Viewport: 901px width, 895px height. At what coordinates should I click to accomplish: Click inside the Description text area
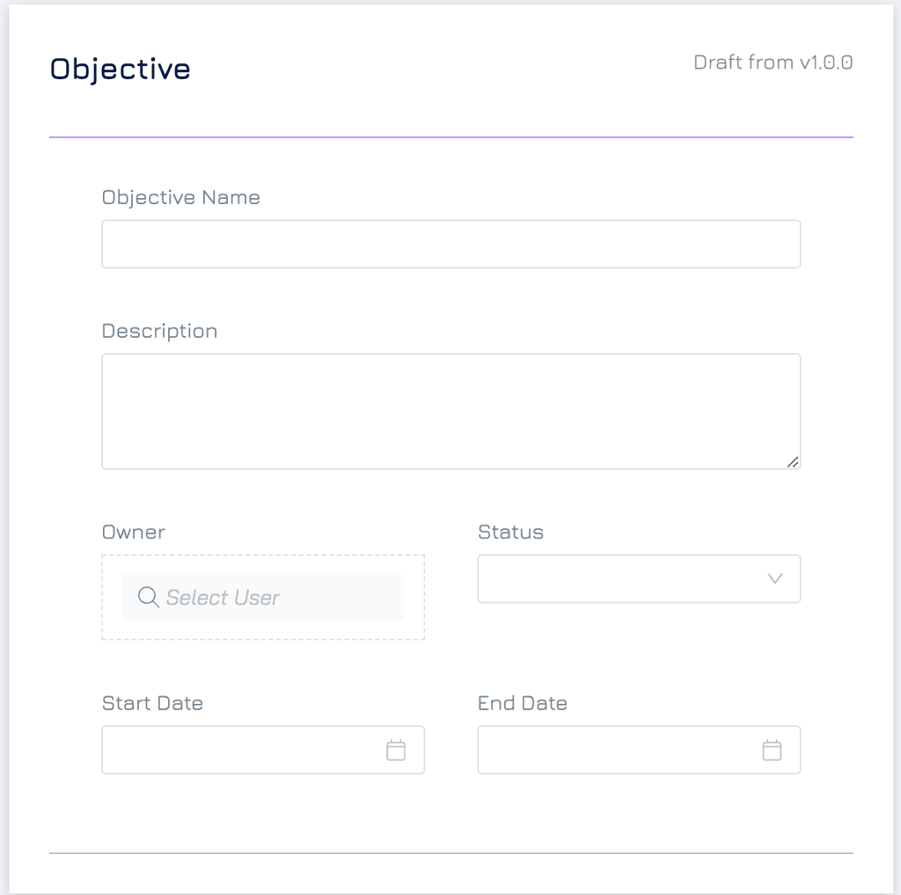pos(451,412)
